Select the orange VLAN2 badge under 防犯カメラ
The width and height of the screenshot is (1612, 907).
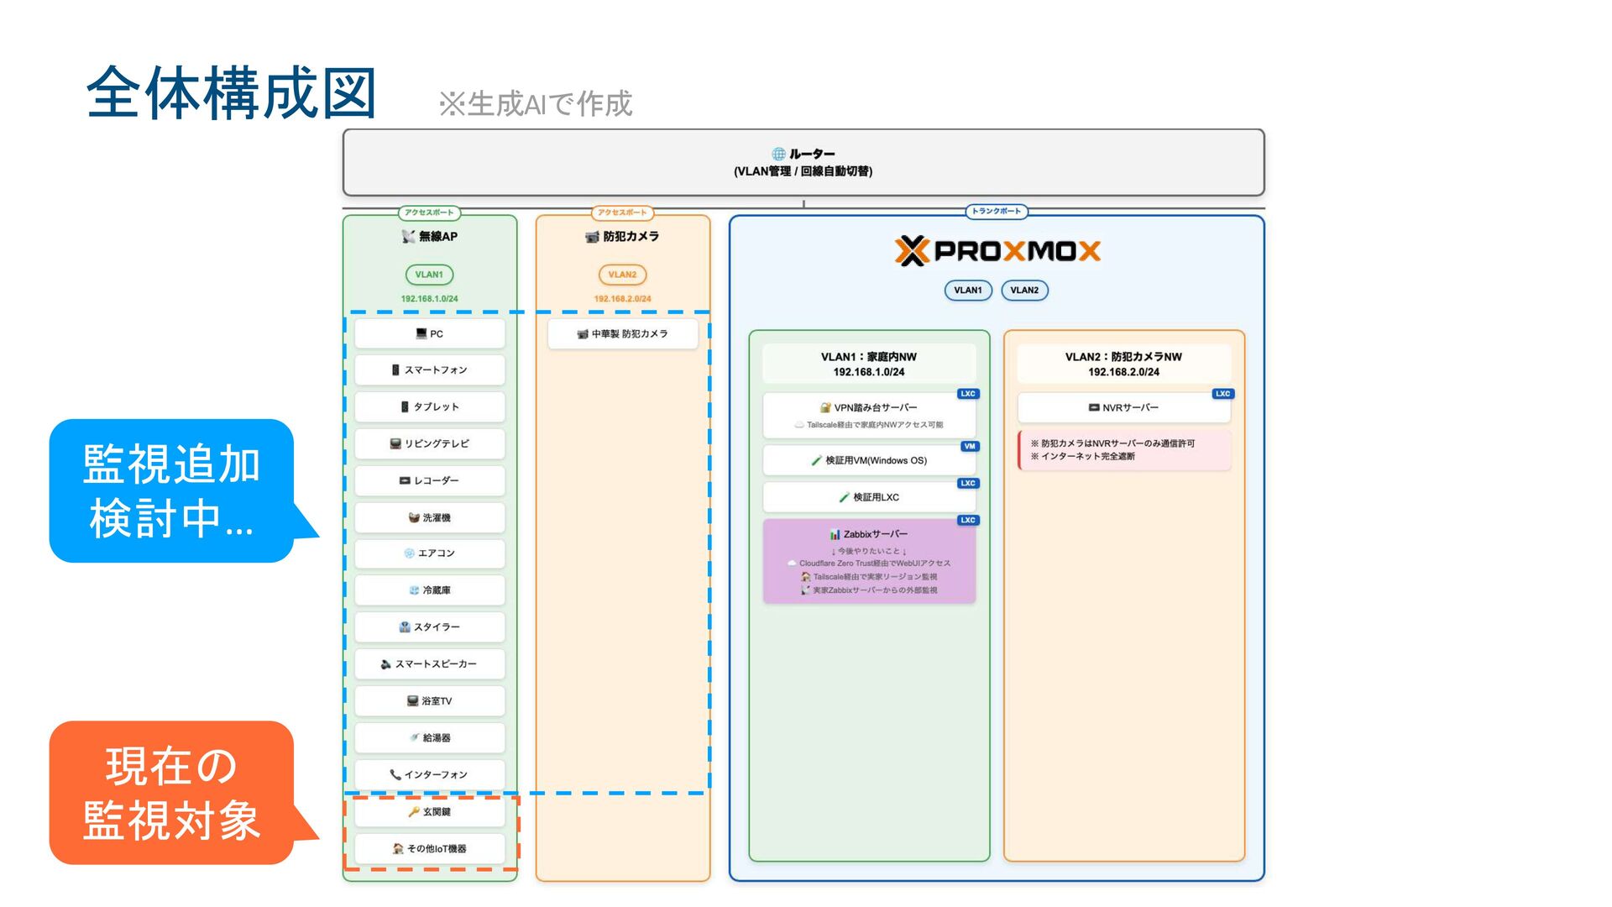click(622, 275)
